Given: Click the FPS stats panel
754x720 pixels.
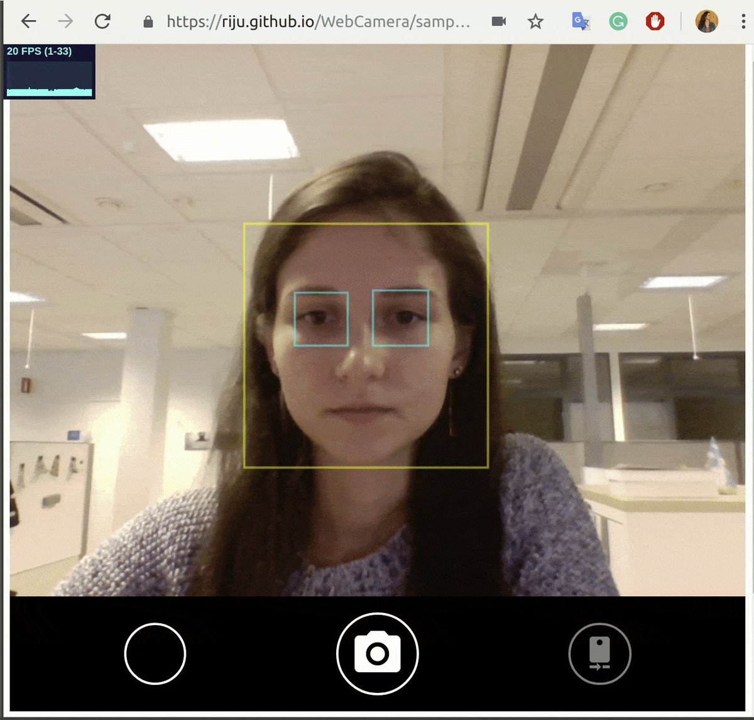Looking at the screenshot, I should point(50,71).
